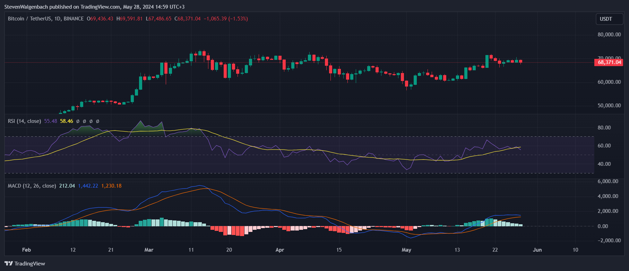The image size is (629, 271).
Task: Click the May date label on time axis
Action: (406, 250)
